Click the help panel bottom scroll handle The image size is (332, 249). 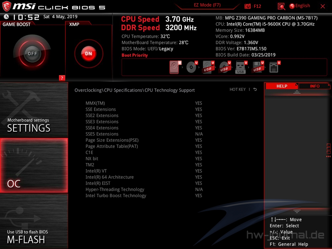[297, 211]
